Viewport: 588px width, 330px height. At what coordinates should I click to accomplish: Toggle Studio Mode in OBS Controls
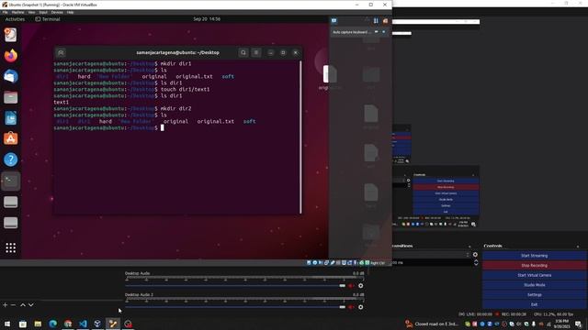click(x=534, y=285)
